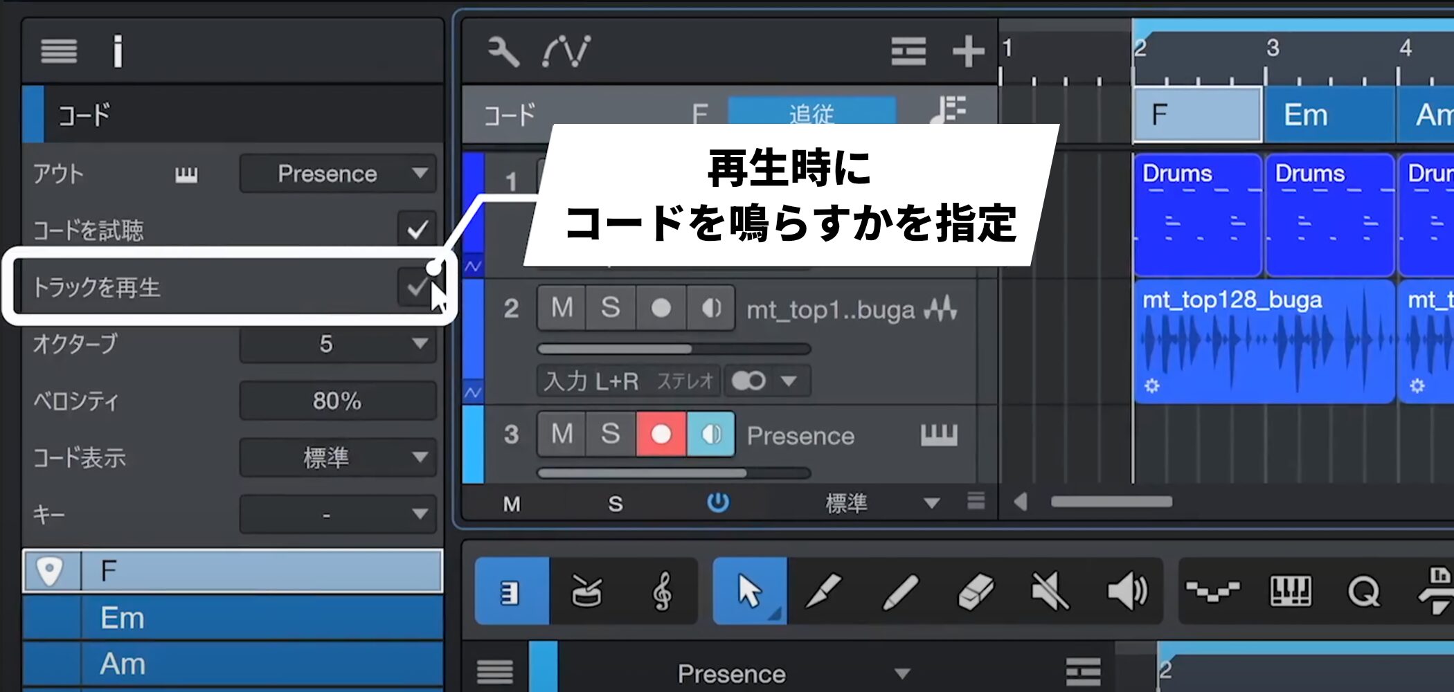Click the wrench track options icon
The image size is (1454, 692).
coord(503,51)
